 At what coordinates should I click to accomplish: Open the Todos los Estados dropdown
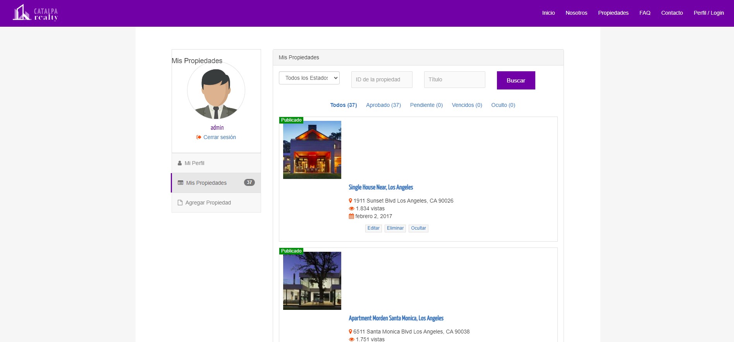309,78
